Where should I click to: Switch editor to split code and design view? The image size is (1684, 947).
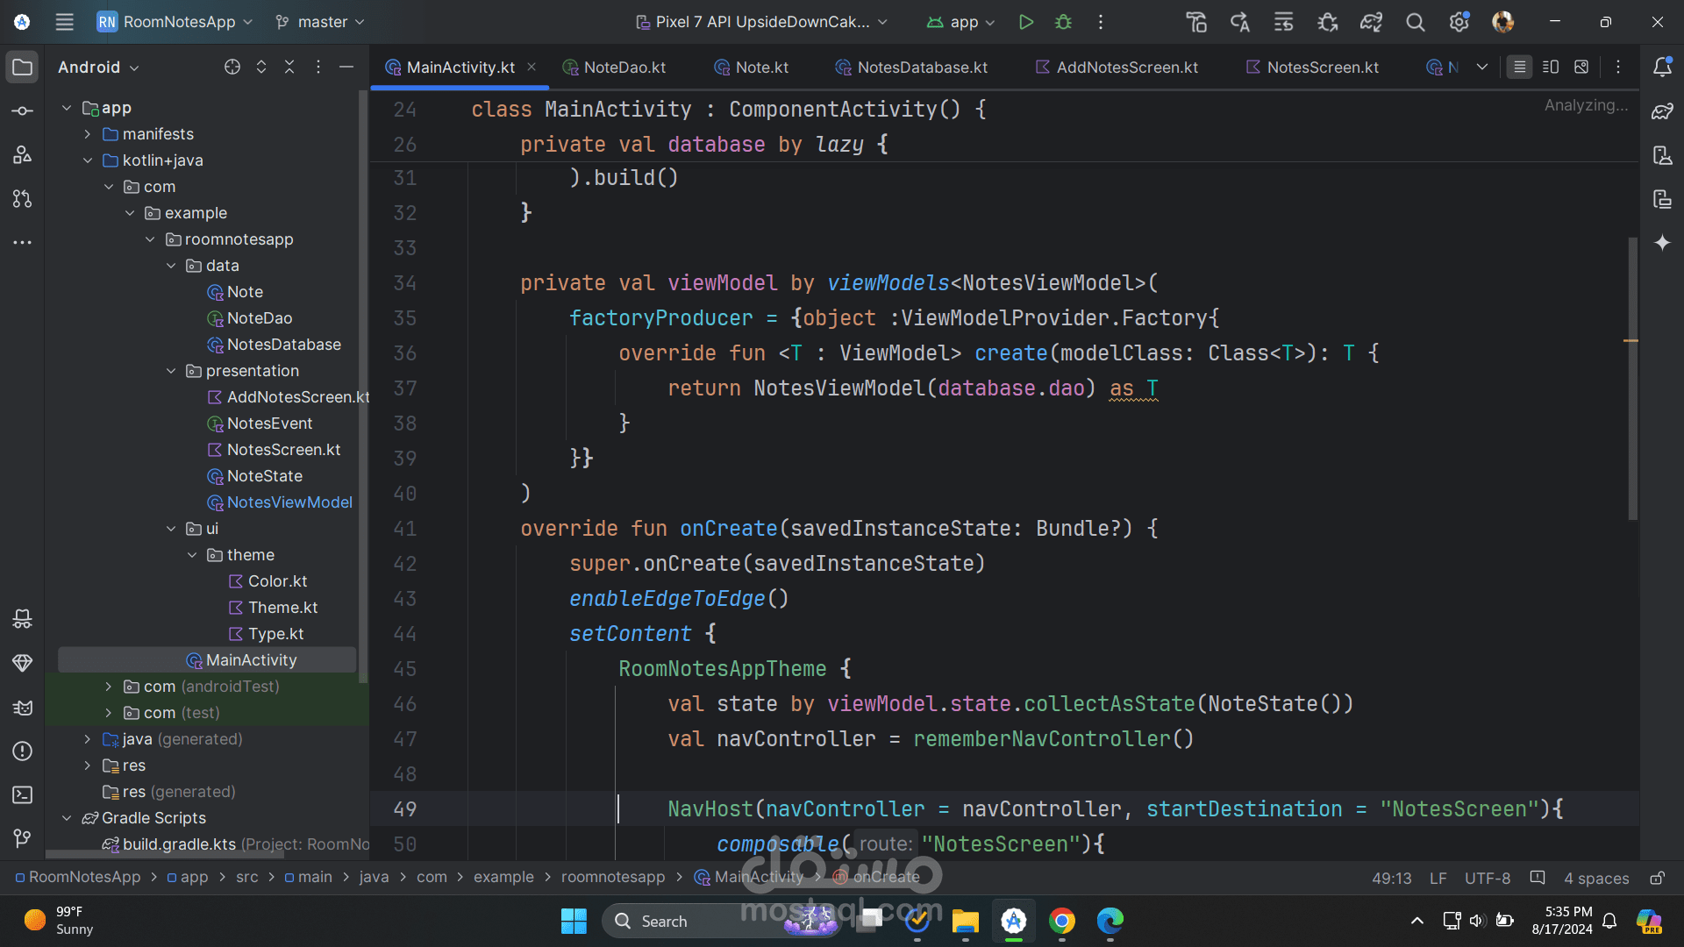pos(1551,68)
